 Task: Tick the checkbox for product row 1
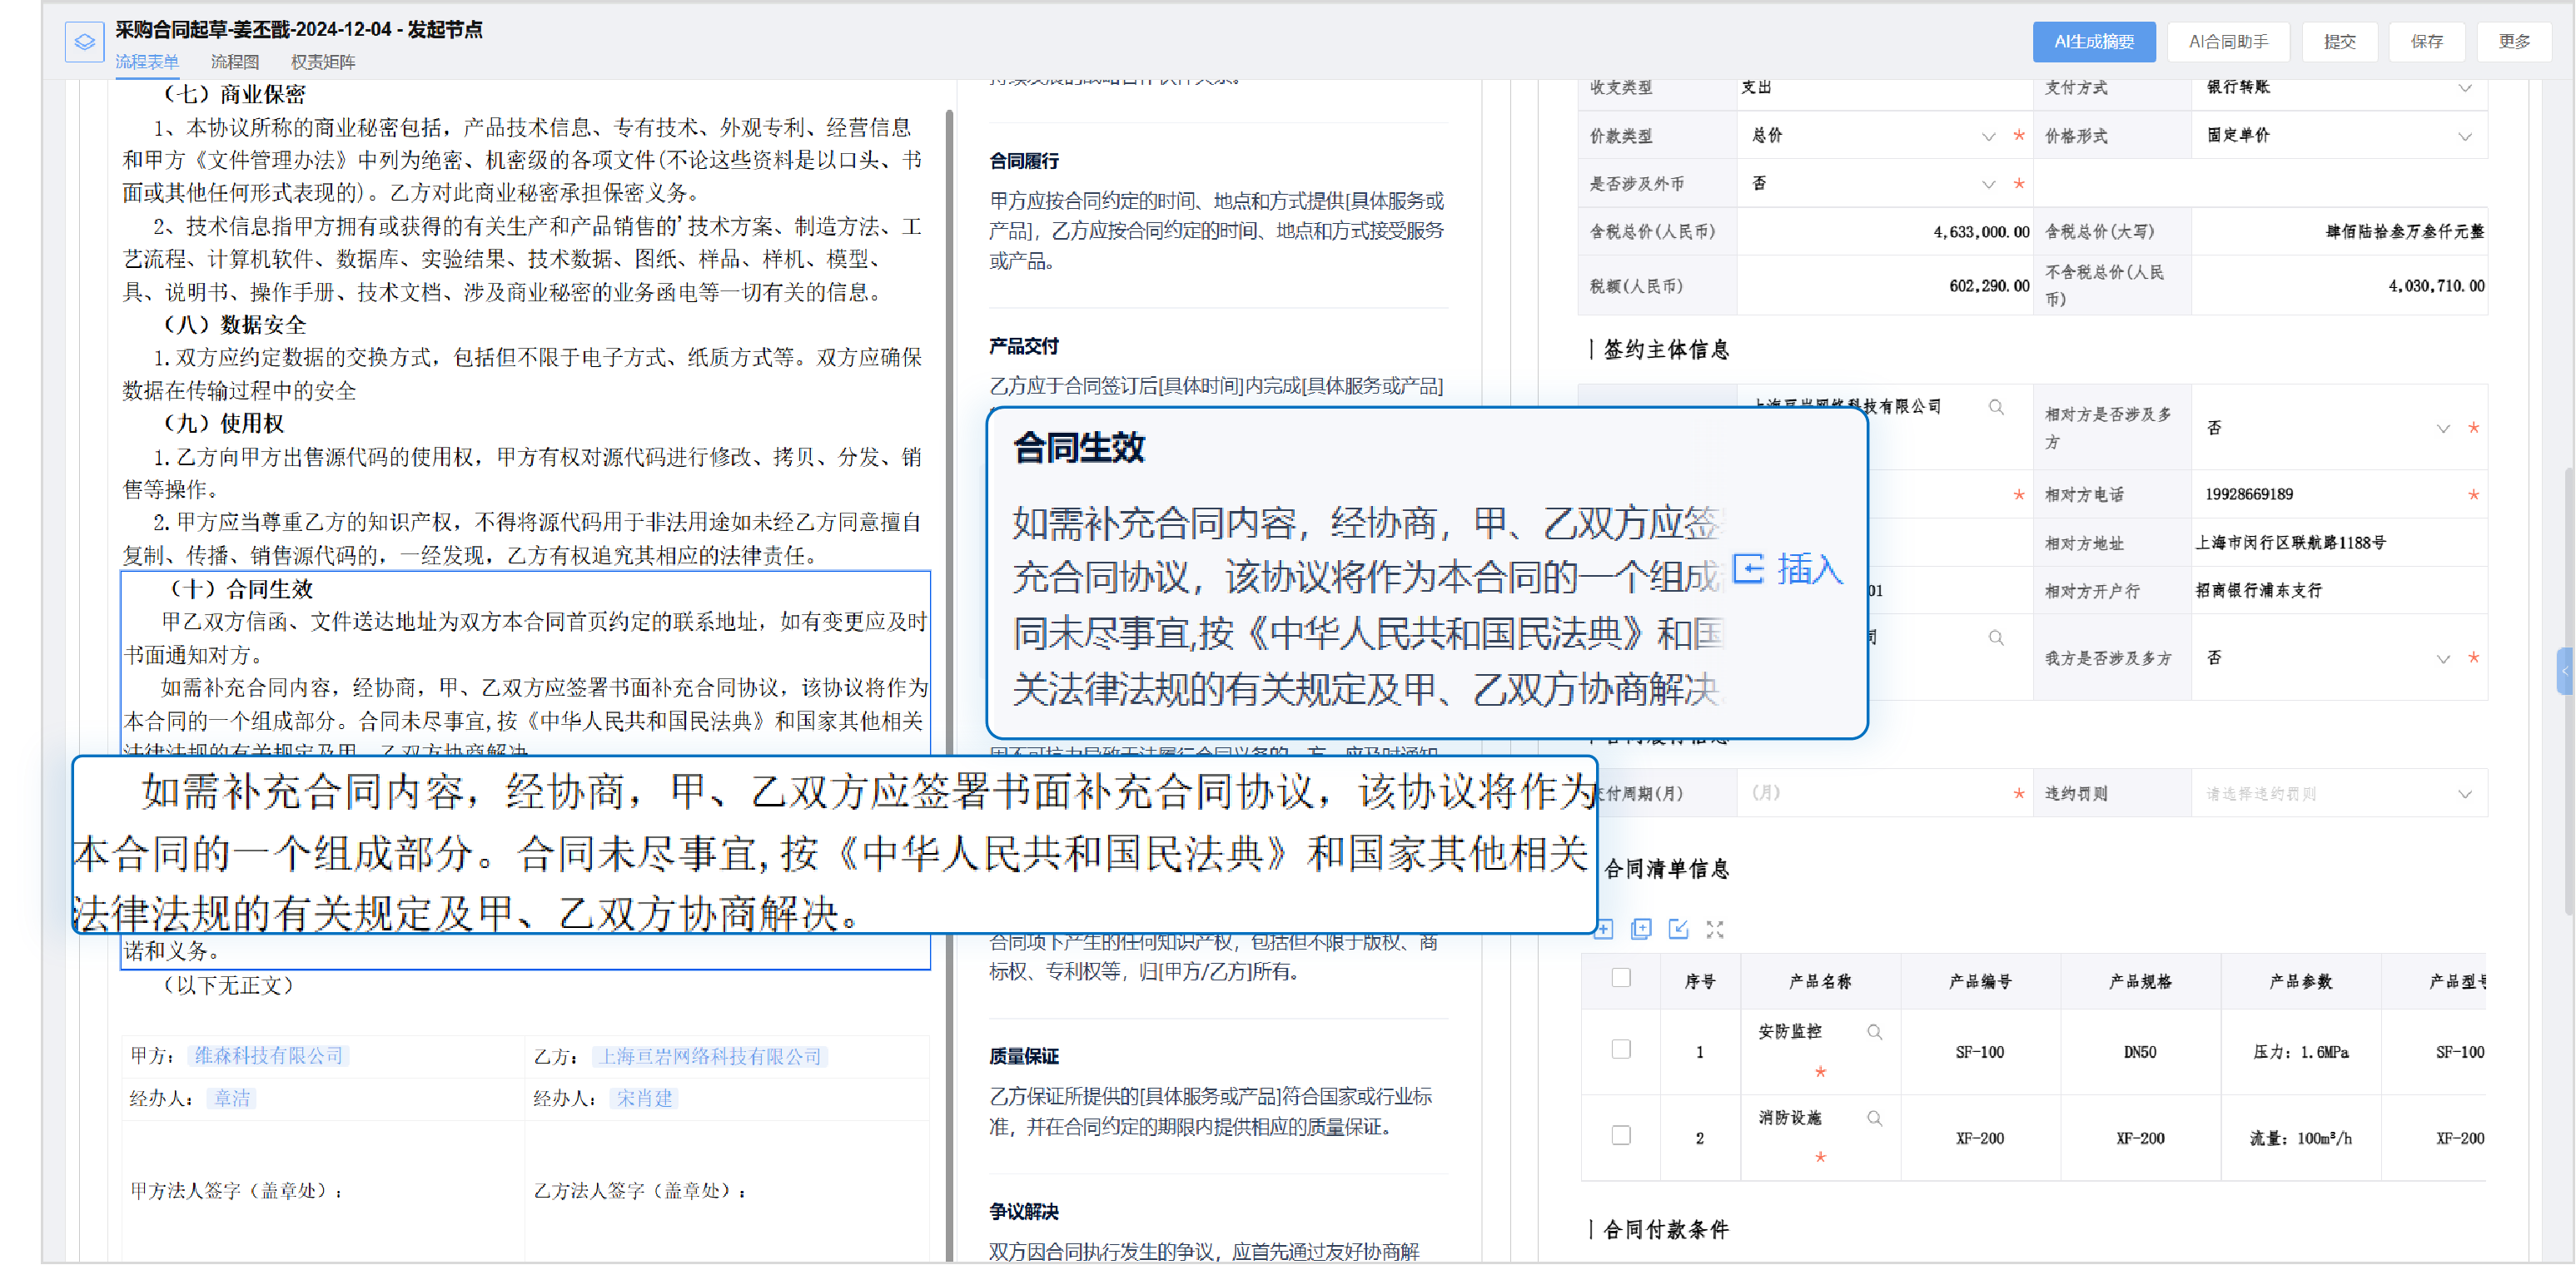coord(1621,1049)
